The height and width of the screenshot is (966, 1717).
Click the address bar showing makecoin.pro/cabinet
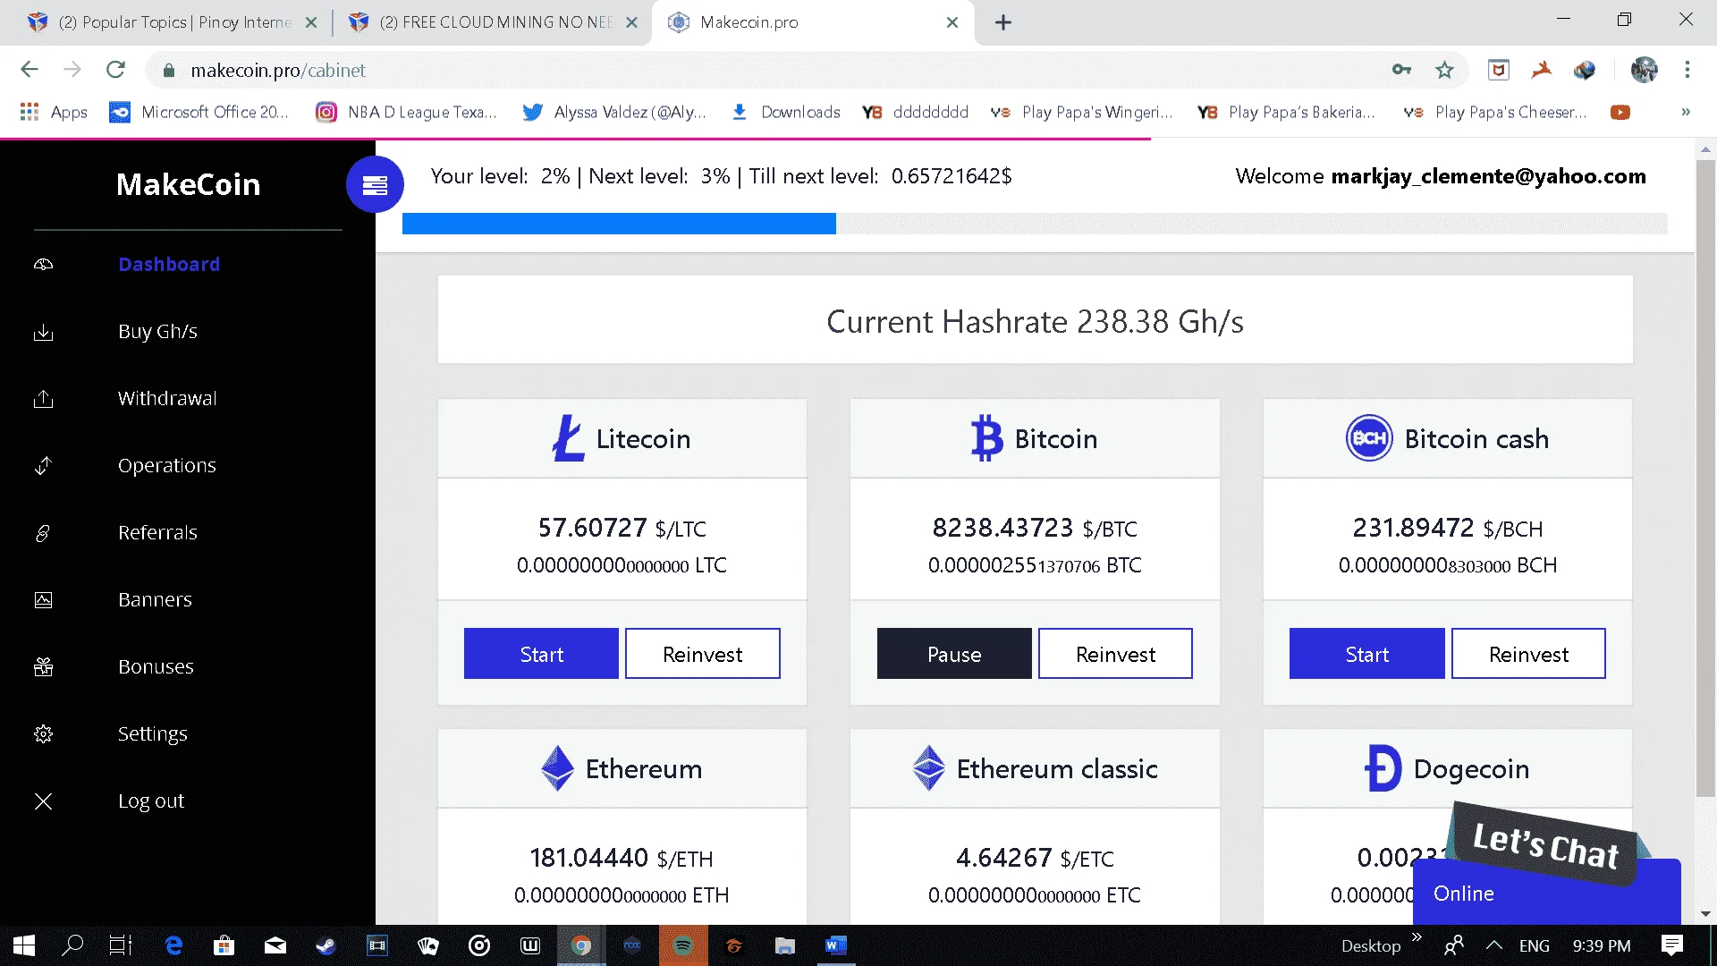[x=769, y=70]
